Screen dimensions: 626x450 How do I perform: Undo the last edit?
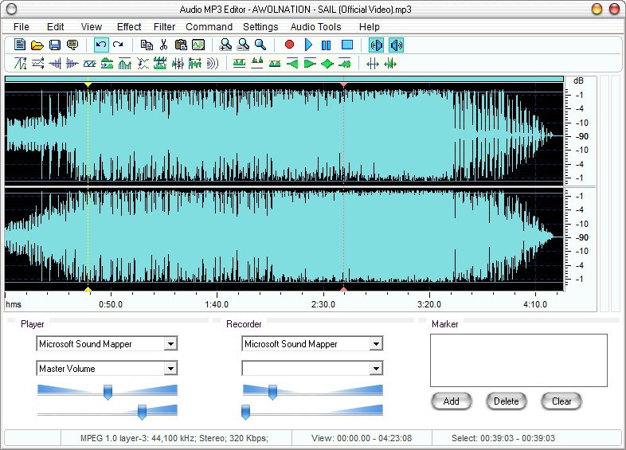[x=101, y=45]
